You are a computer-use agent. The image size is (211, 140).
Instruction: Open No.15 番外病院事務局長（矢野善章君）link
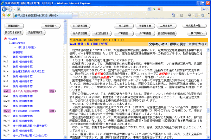click(30, 126)
